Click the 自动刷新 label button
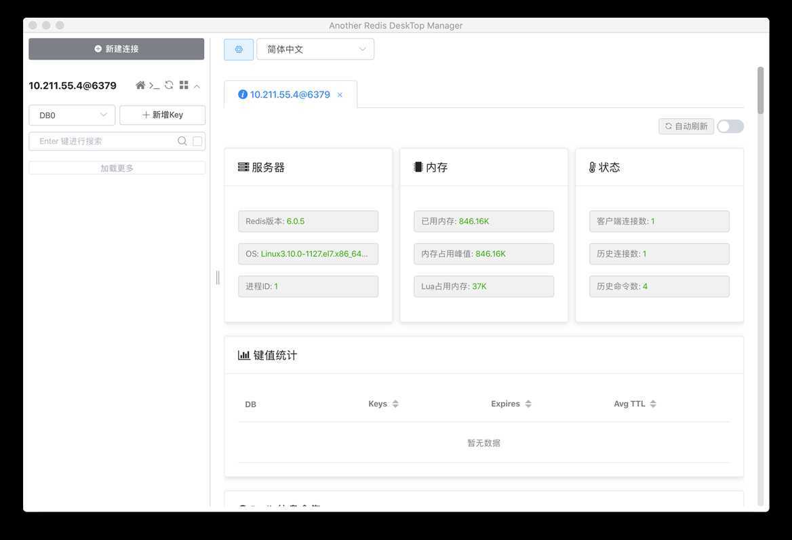 (686, 126)
